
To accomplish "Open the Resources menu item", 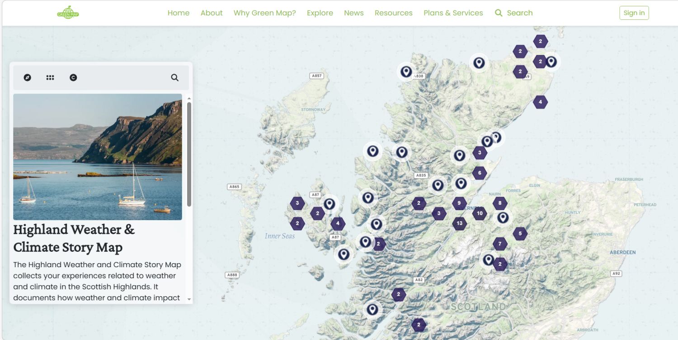I will tap(394, 13).
